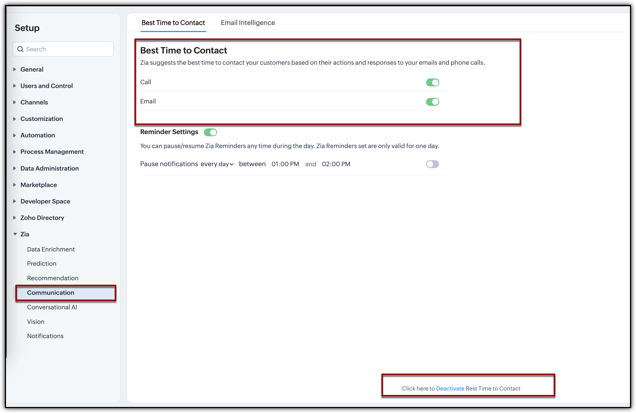Turn off the Reminder Settings toggle
Screen dimensions: 636x413
coord(210,132)
